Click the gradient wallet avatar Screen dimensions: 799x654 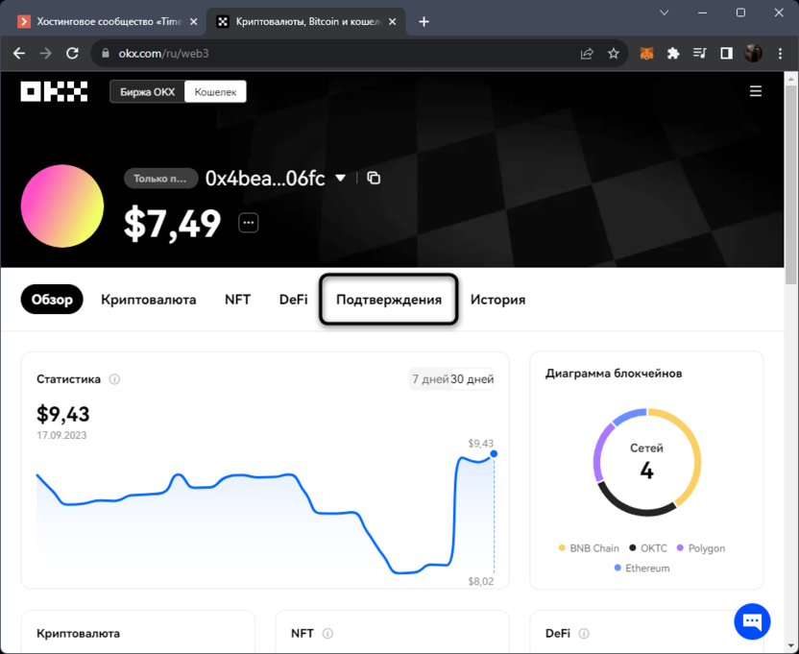[62, 206]
